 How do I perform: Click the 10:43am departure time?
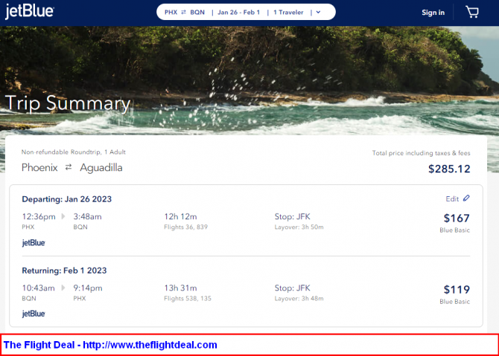[x=38, y=288]
